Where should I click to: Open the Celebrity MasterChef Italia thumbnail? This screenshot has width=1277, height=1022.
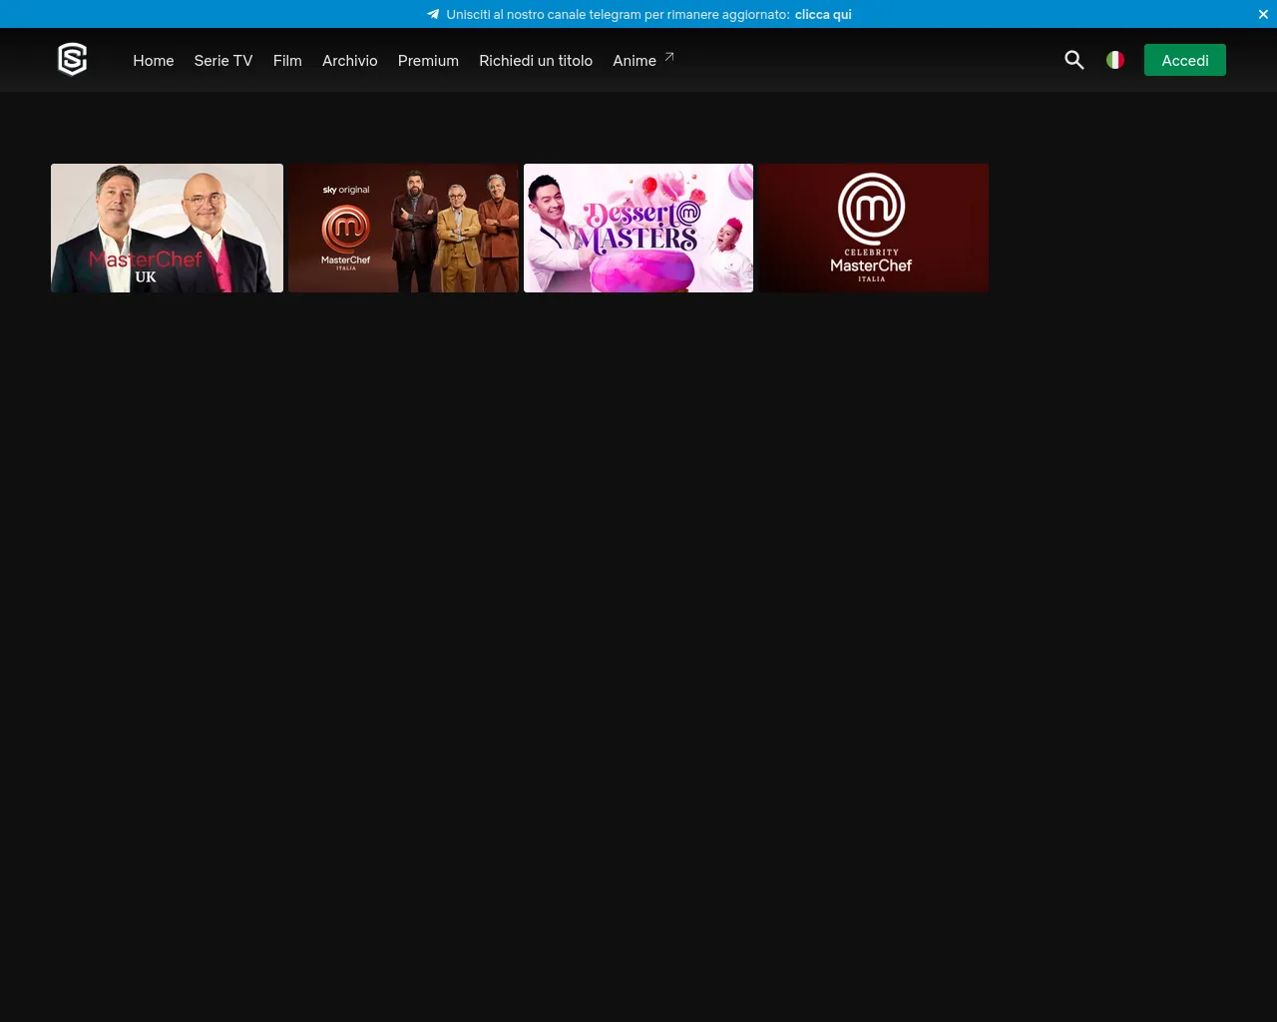point(874,228)
